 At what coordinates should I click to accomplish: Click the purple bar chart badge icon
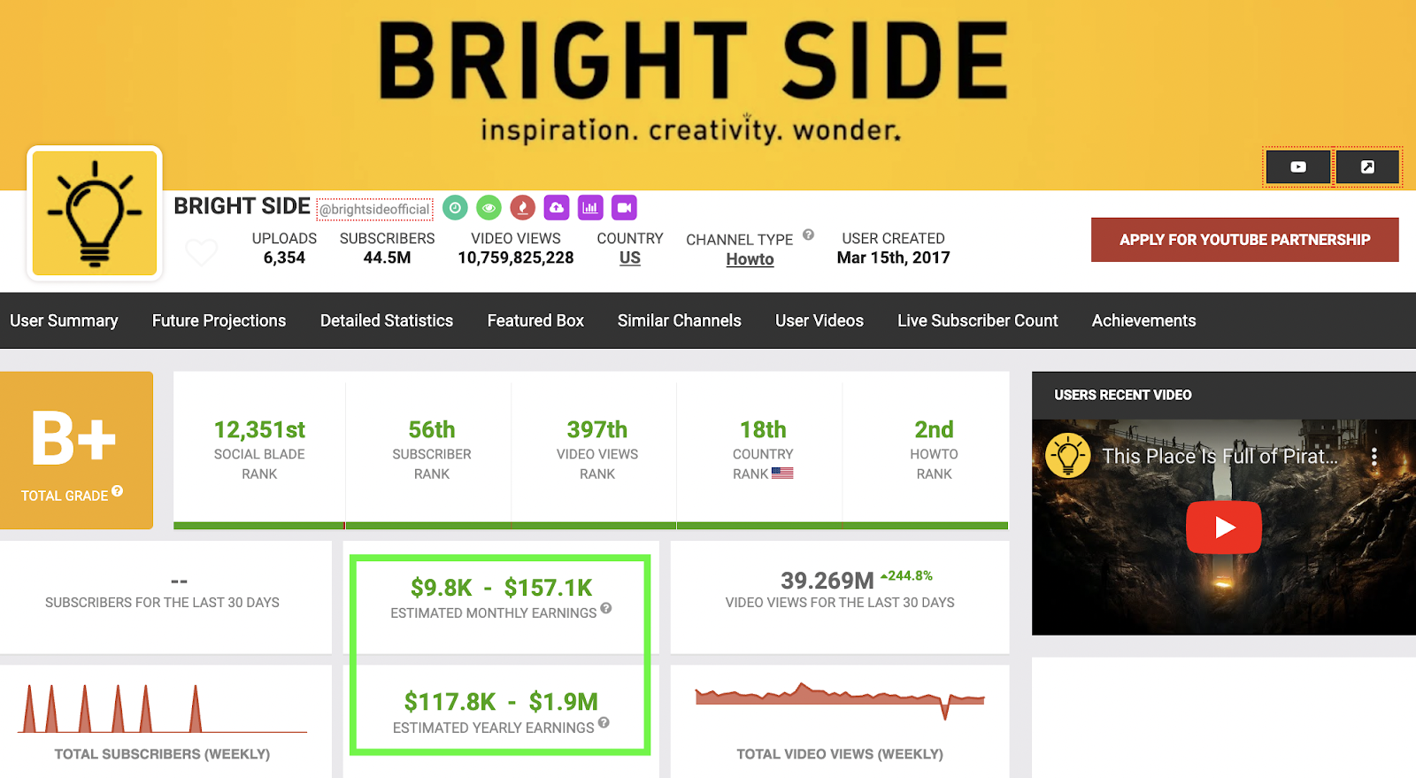coord(590,208)
